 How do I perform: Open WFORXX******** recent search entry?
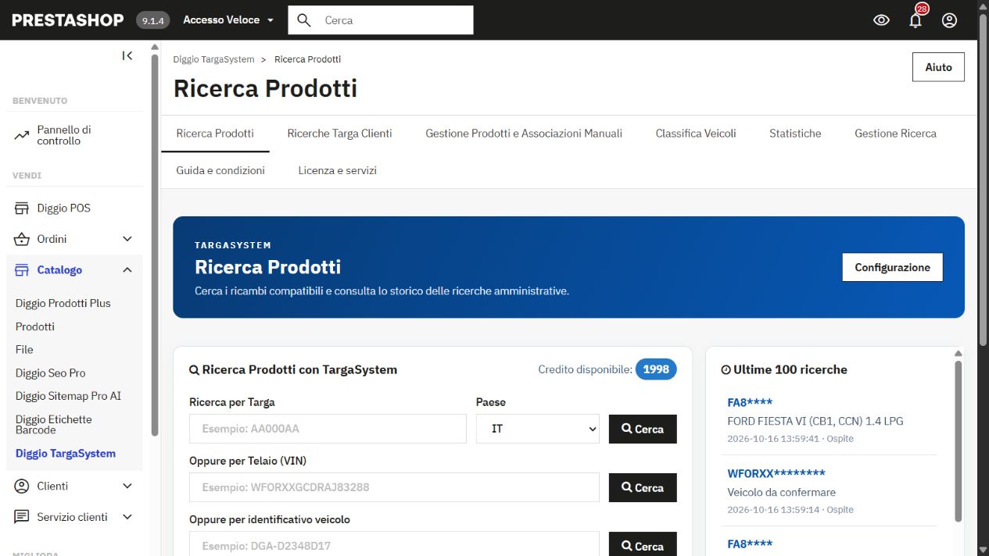click(x=832, y=491)
